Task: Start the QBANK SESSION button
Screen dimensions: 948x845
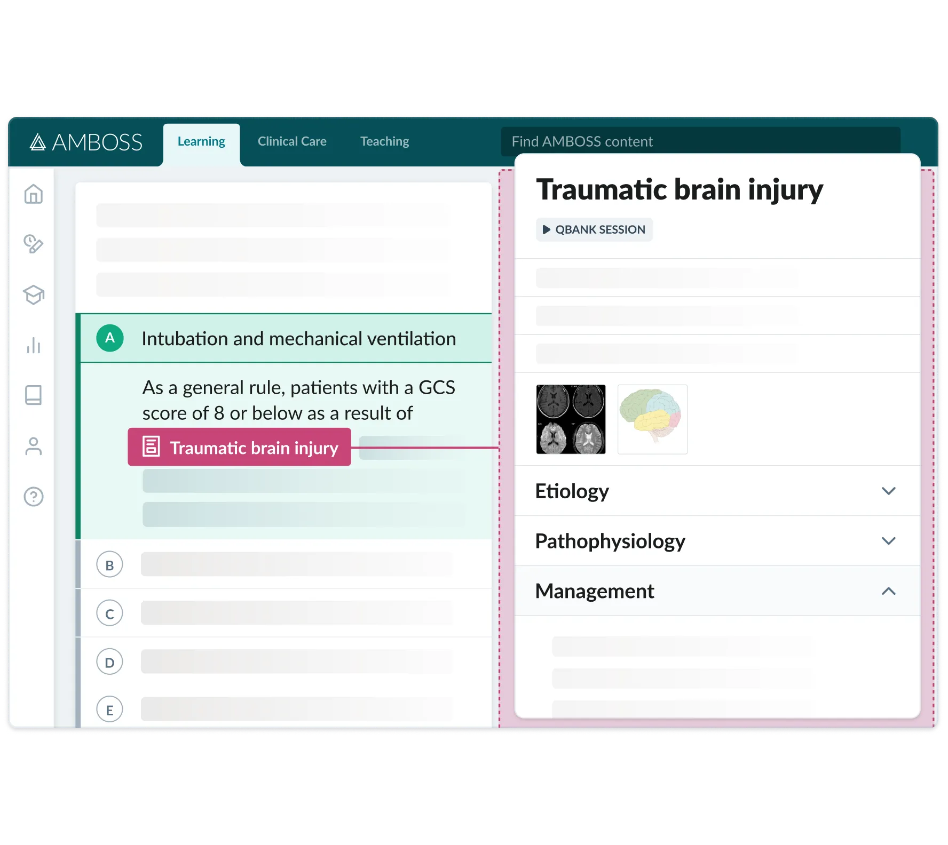Action: pyautogui.click(x=594, y=229)
